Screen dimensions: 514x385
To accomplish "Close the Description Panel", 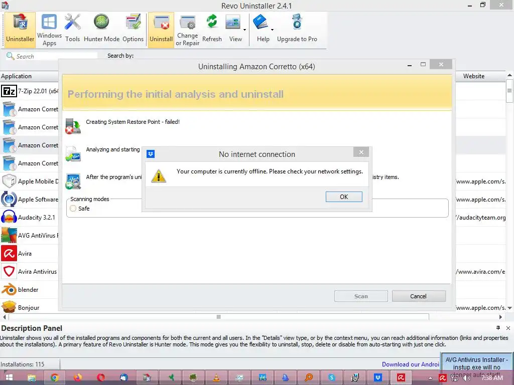I will [x=508, y=328].
